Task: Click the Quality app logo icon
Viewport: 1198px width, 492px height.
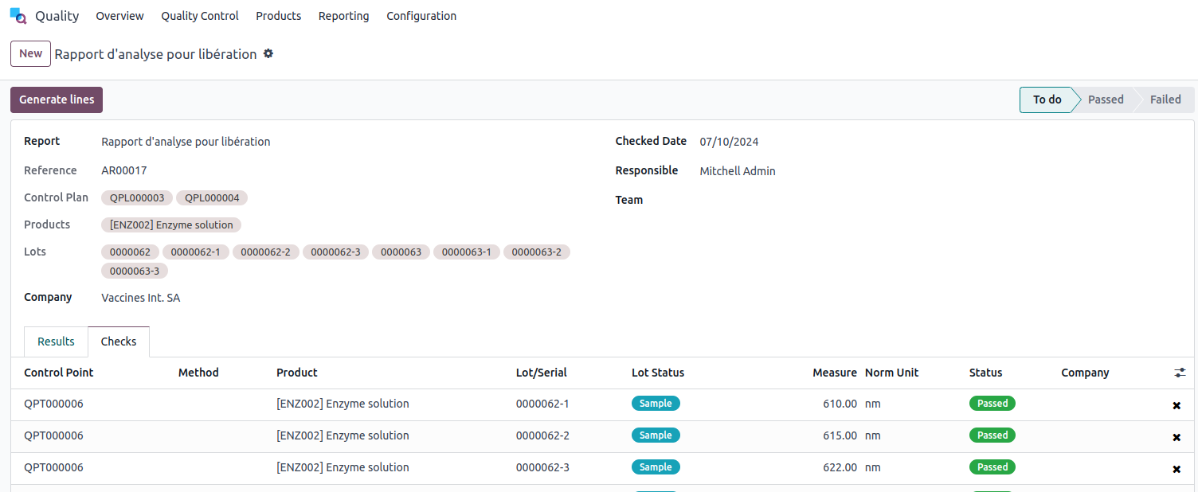Action: click(x=18, y=16)
